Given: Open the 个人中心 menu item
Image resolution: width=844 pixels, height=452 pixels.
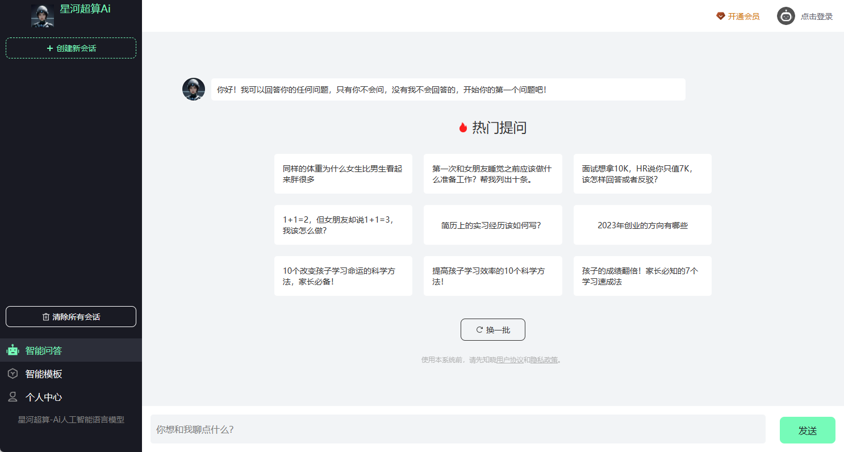Looking at the screenshot, I should (x=44, y=397).
